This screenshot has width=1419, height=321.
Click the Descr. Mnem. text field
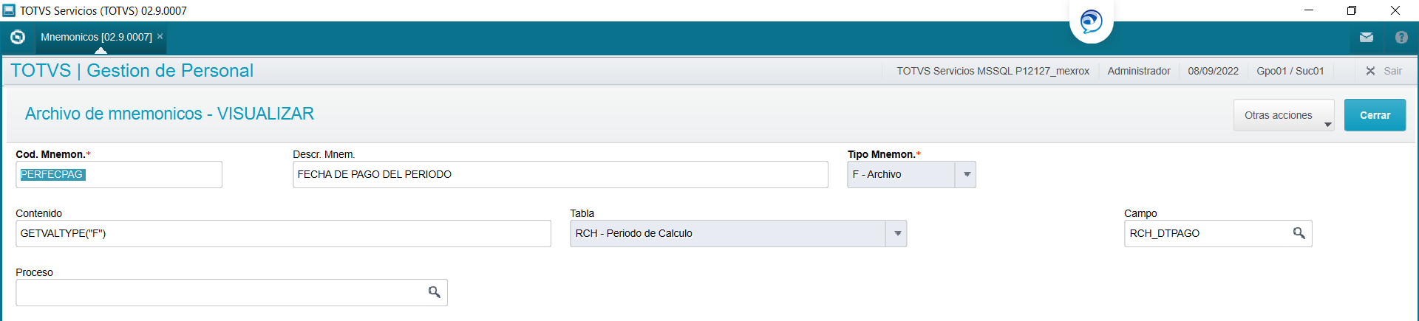coord(560,174)
